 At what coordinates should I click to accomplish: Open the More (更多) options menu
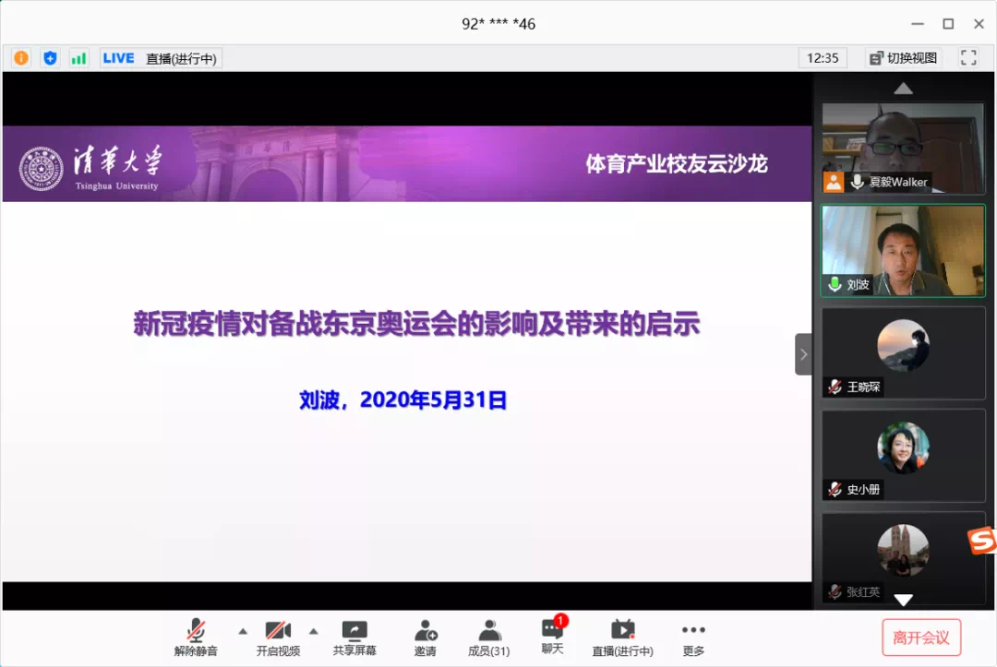693,637
